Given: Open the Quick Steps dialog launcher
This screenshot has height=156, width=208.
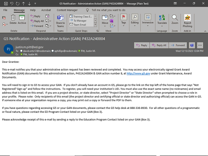Looking at the screenshot, I should coord(97,31).
